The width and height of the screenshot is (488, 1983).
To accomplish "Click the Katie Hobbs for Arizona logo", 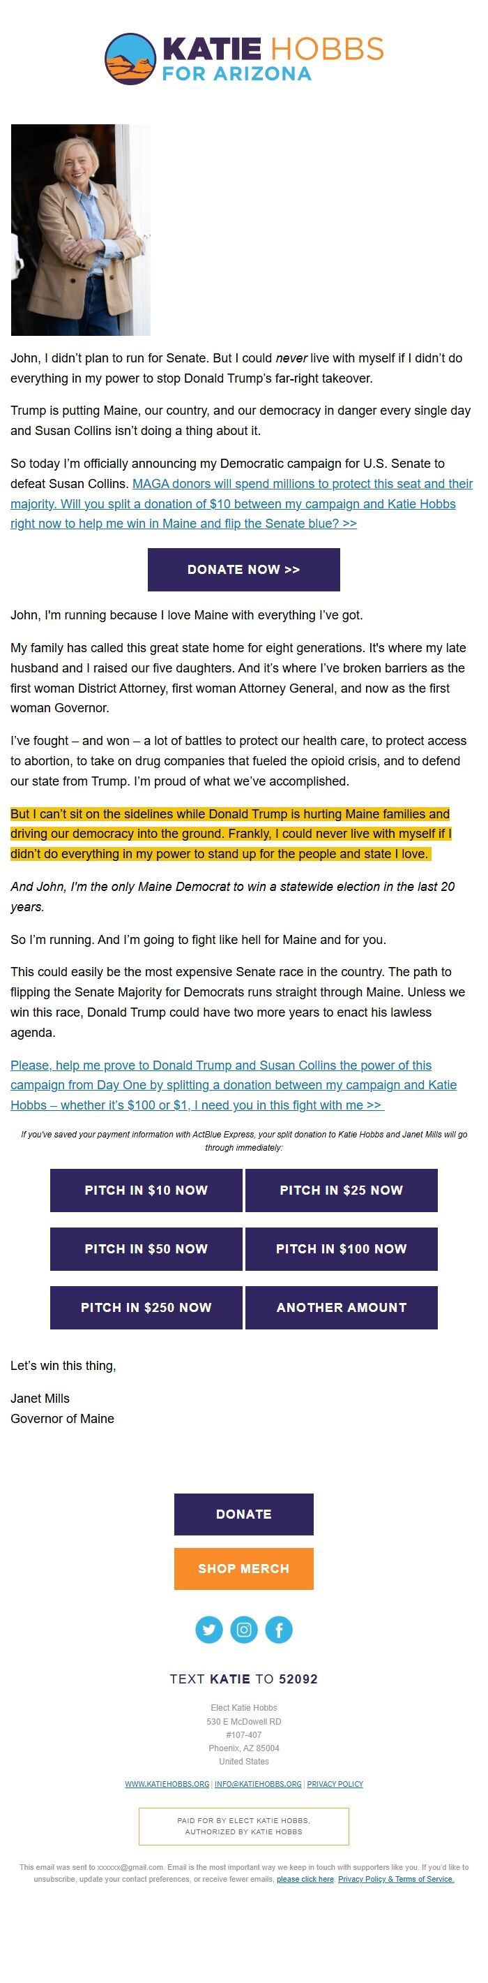I will 243,59.
